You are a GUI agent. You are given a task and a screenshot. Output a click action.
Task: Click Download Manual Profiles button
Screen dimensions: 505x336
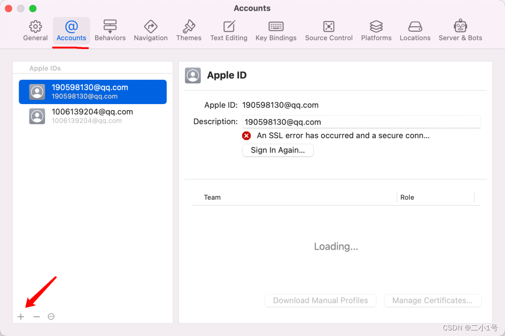click(x=321, y=301)
